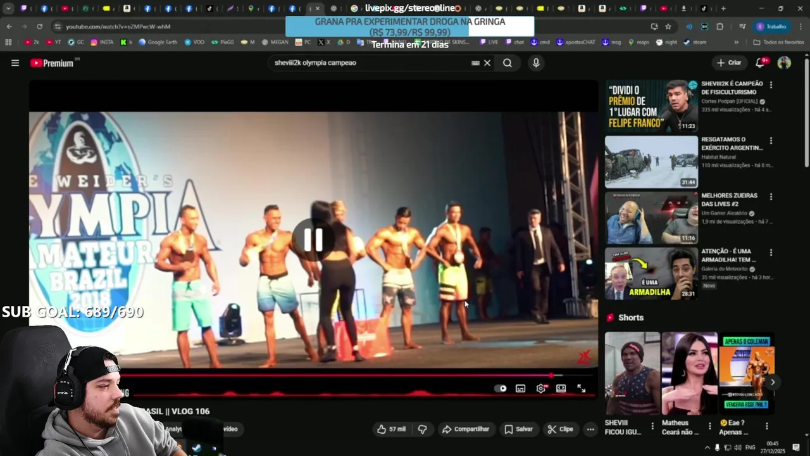Open options for 'SHEVIII FICOU IGU...' short
This screenshot has height=456, width=810.
pyautogui.click(x=652, y=426)
